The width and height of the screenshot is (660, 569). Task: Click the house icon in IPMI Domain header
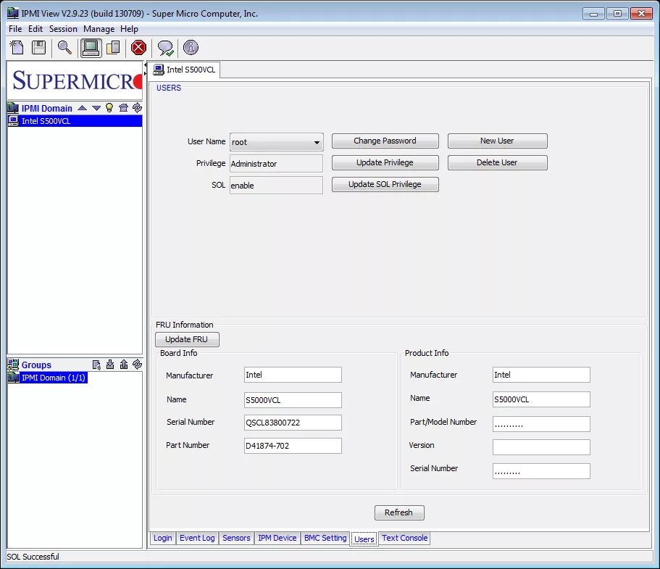[123, 108]
